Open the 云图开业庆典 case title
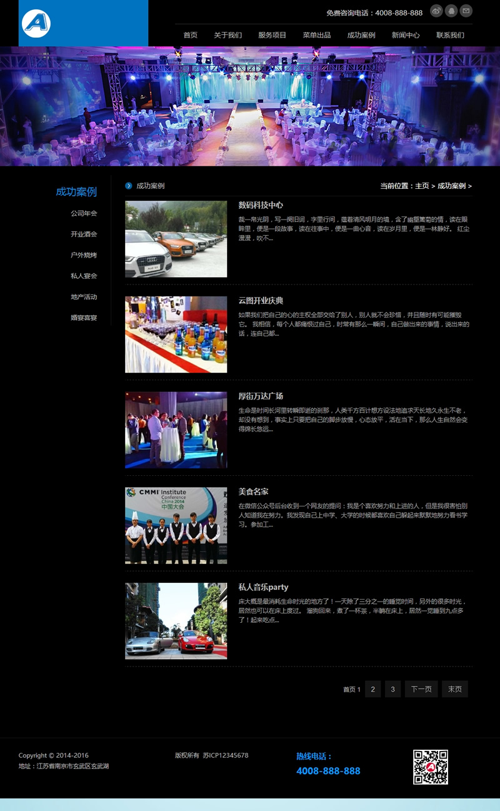The height and width of the screenshot is (811, 500). click(x=261, y=301)
